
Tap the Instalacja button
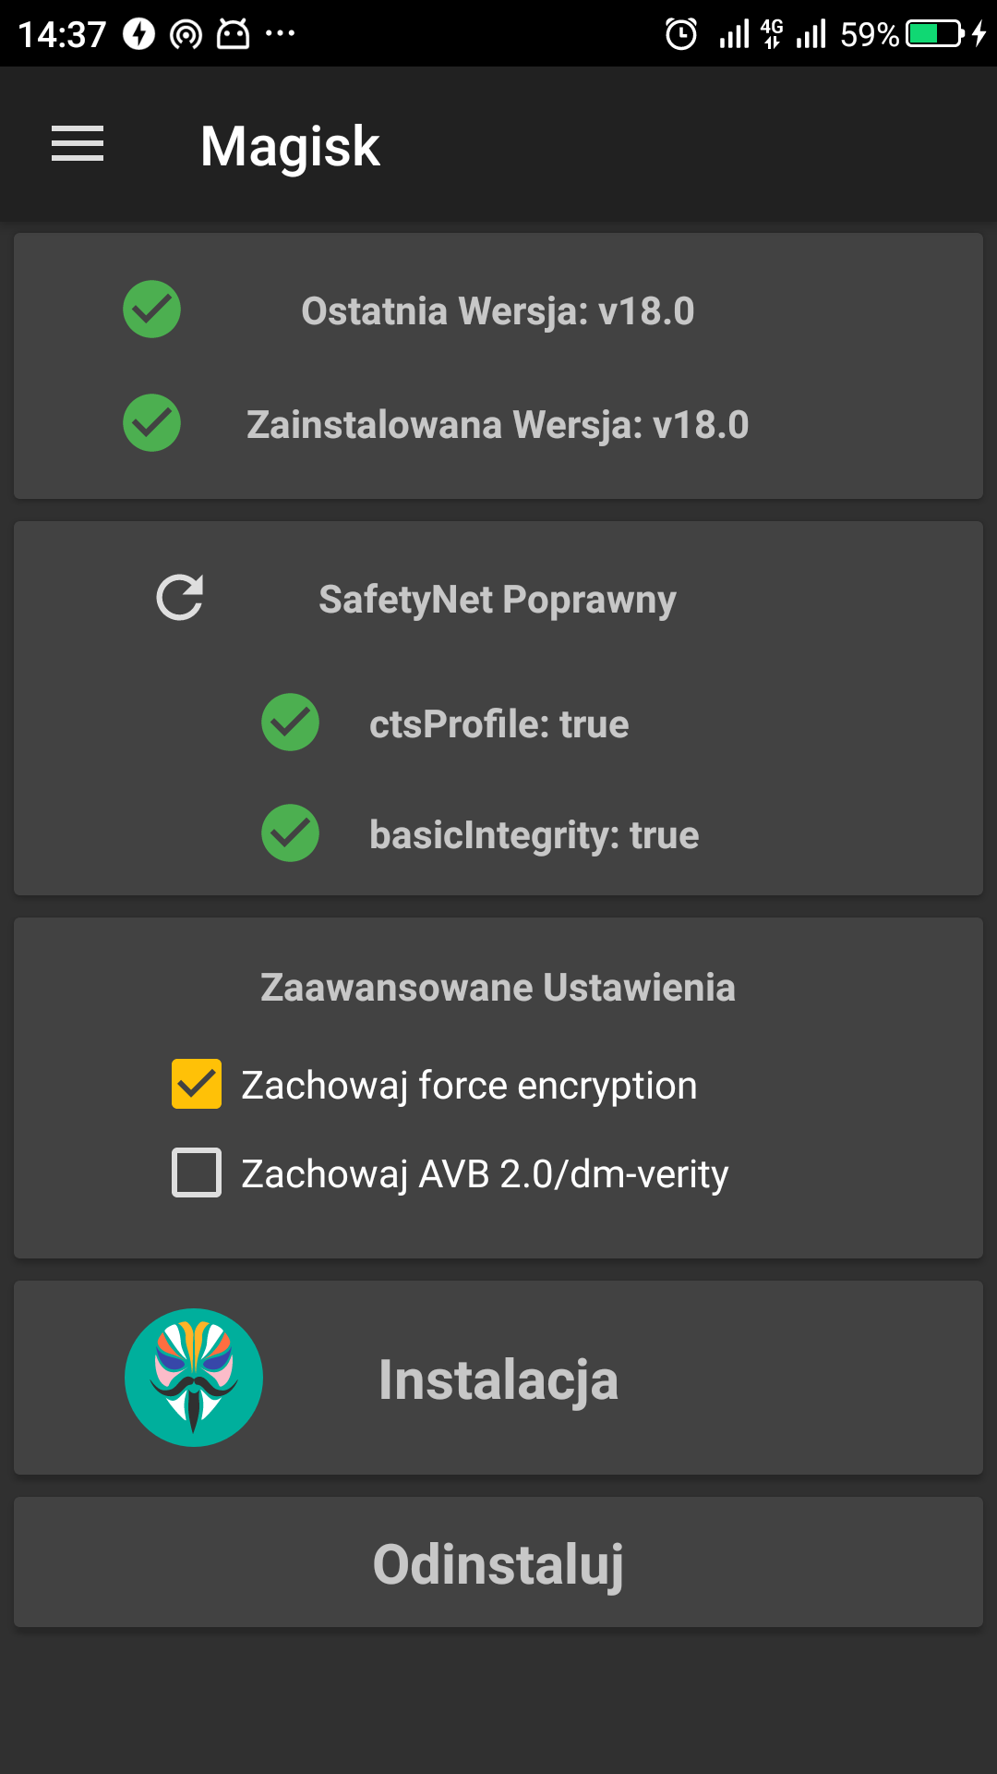[x=498, y=1379]
